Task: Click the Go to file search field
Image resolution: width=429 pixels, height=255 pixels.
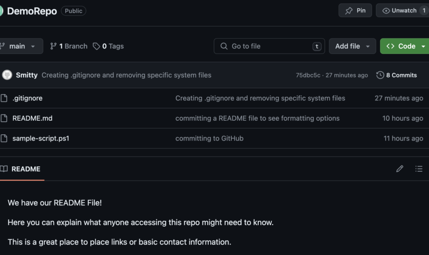Action: point(269,46)
